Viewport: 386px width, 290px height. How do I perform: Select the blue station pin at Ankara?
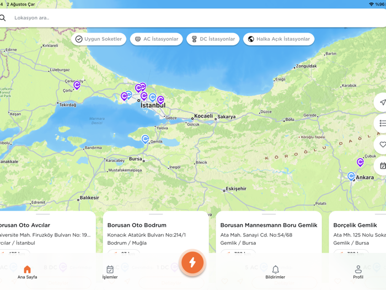coord(351,176)
